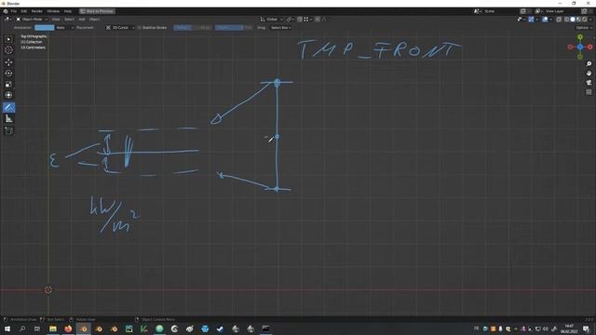Screen dimensions: 596x335
Task: Select the active Annotate tool
Action: (x=8, y=107)
